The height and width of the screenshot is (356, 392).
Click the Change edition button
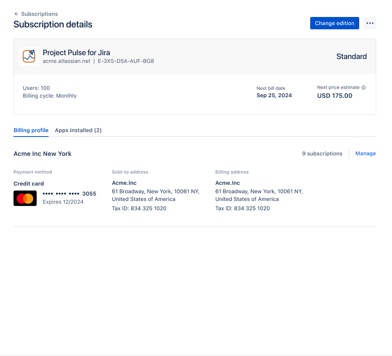(335, 23)
